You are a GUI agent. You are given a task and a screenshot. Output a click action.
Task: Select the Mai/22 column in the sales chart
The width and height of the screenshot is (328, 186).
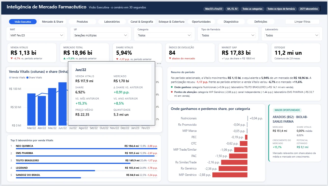tap(52, 107)
